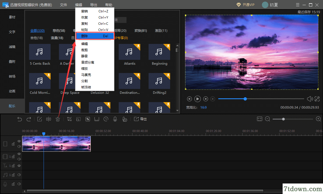This screenshot has width=323, height=194.
Task: Select the 5 Cents Back music thumbnail
Action: [40, 52]
